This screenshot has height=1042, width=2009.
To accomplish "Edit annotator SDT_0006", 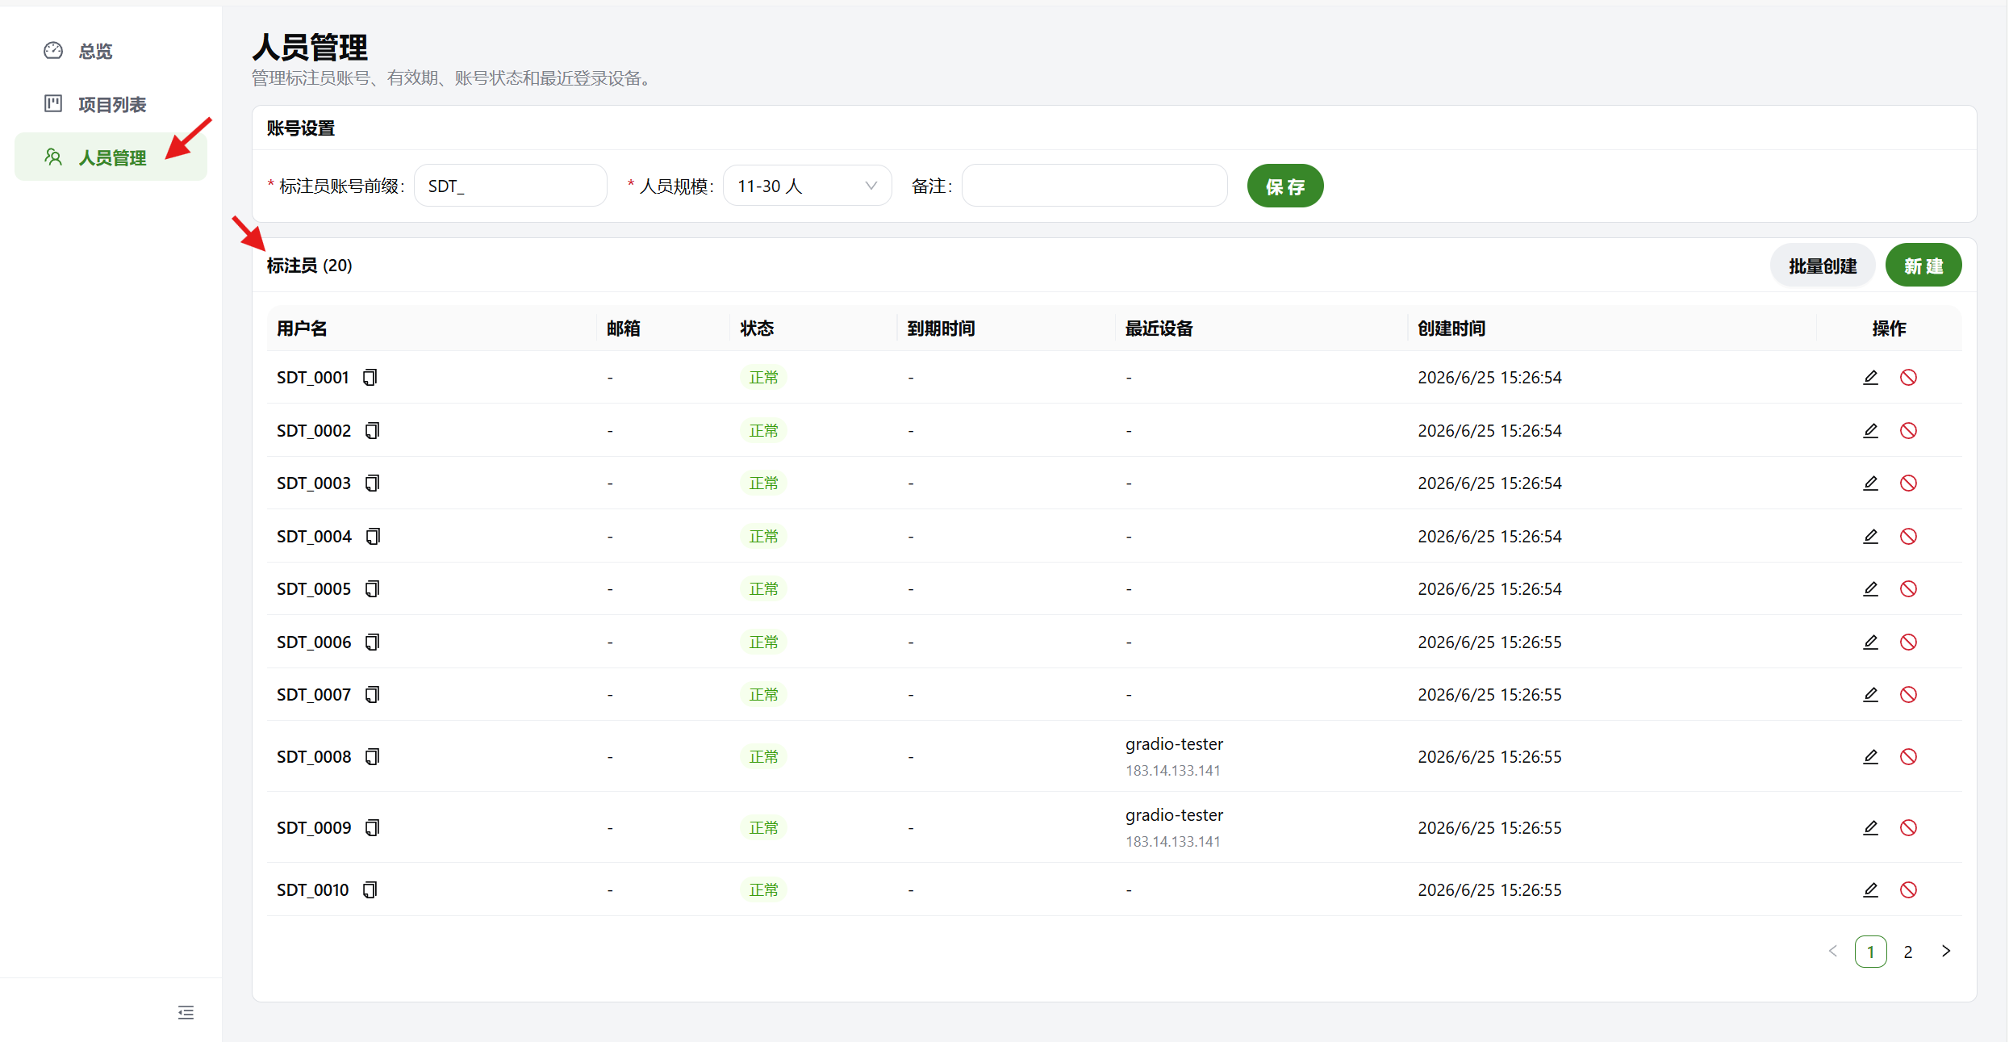I will [1870, 642].
